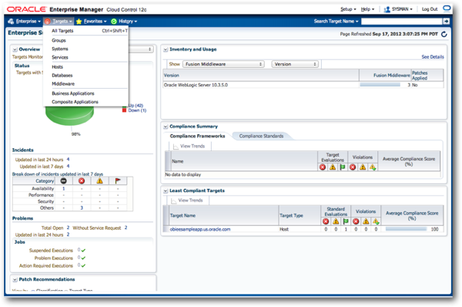Open the Search Target Name dropdown
The height and width of the screenshot is (307, 462).
pos(336,22)
